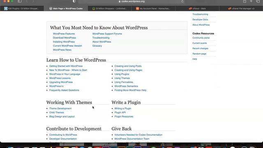Screen dimensions: 263x148
Task: Open Installing WordPress link
Action: click(x=64, y=42)
